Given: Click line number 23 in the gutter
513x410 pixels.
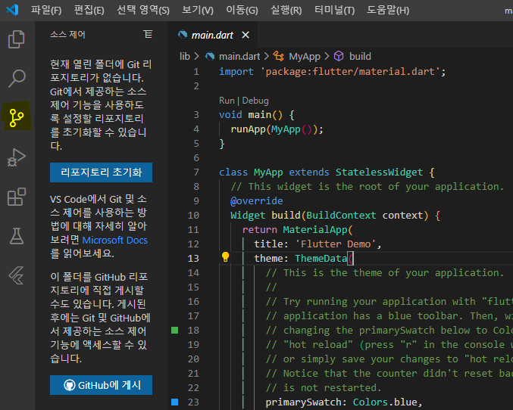Looking at the screenshot, I should click(x=193, y=402).
